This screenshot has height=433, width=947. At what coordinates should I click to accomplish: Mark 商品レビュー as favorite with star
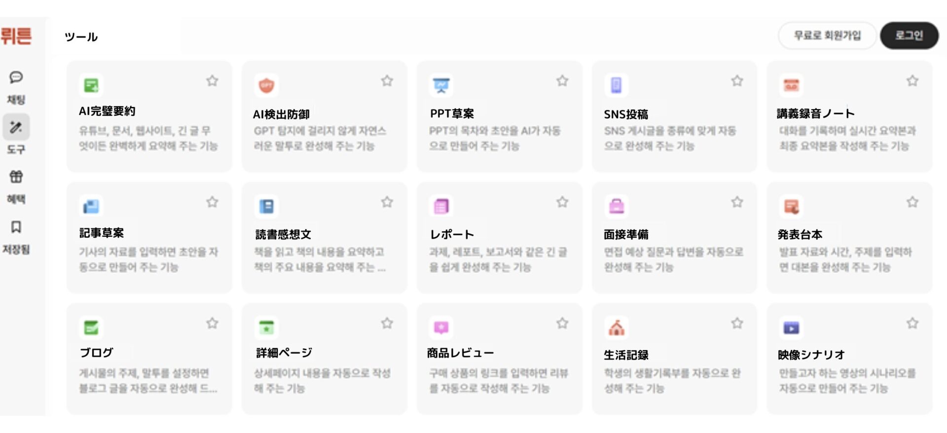[562, 323]
